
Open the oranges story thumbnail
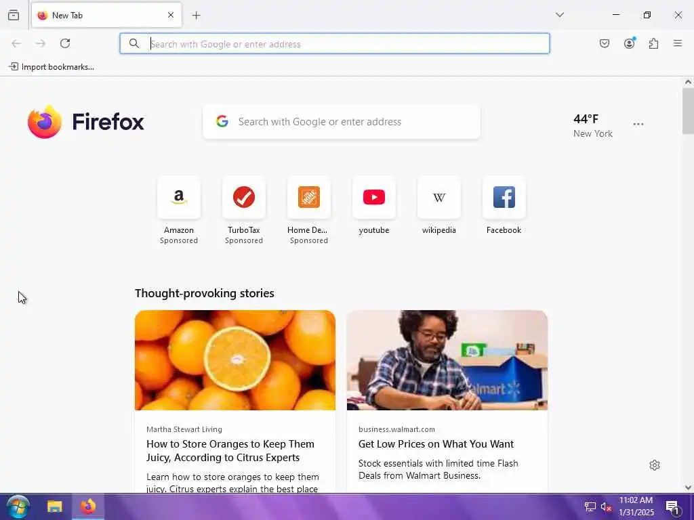[235, 360]
